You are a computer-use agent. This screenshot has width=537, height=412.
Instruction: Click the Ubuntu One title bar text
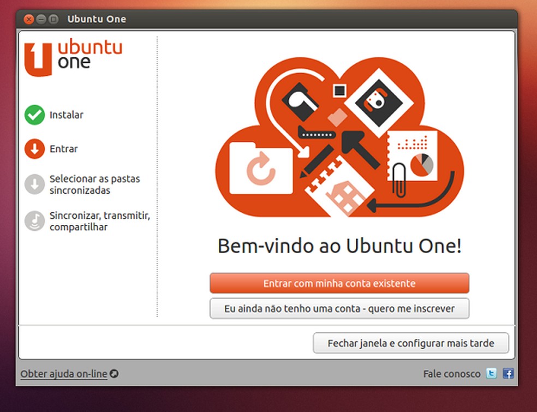click(97, 19)
